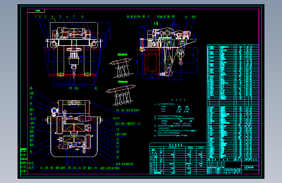Pick callout number 23

click(80, 168)
